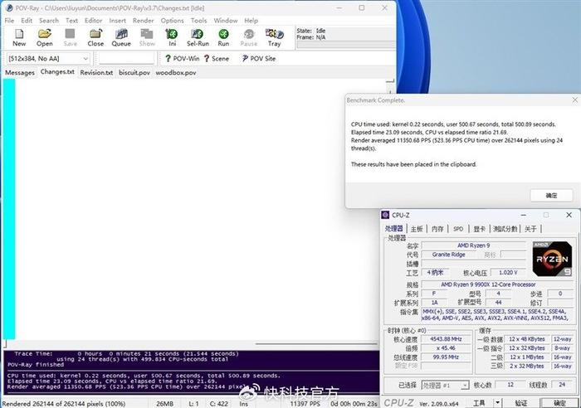Image resolution: width=581 pixels, height=408 pixels.
Task: Open the Editor menu
Action: tap(93, 21)
